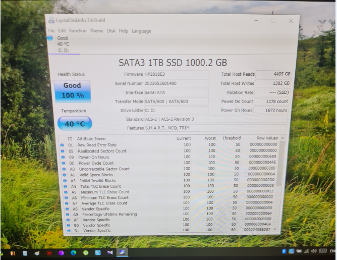Click the Total Host Writes value 1382 GB
Image resolution: width=337 pixels, height=260 pixels.
click(273, 83)
